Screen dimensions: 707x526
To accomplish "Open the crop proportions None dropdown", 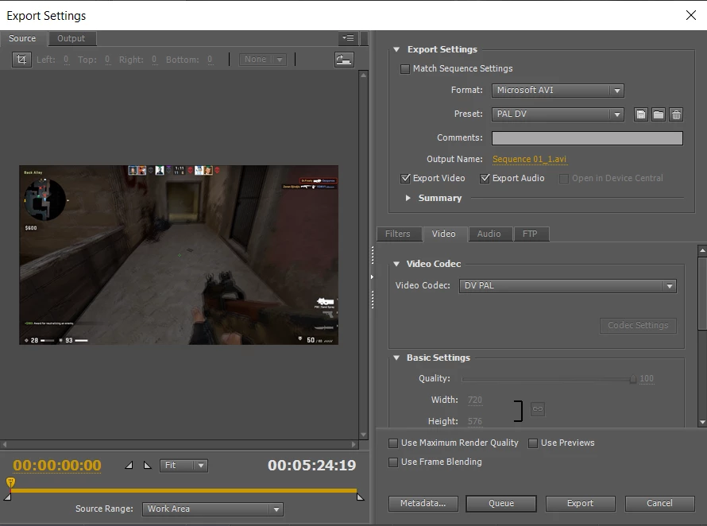I will [x=263, y=60].
